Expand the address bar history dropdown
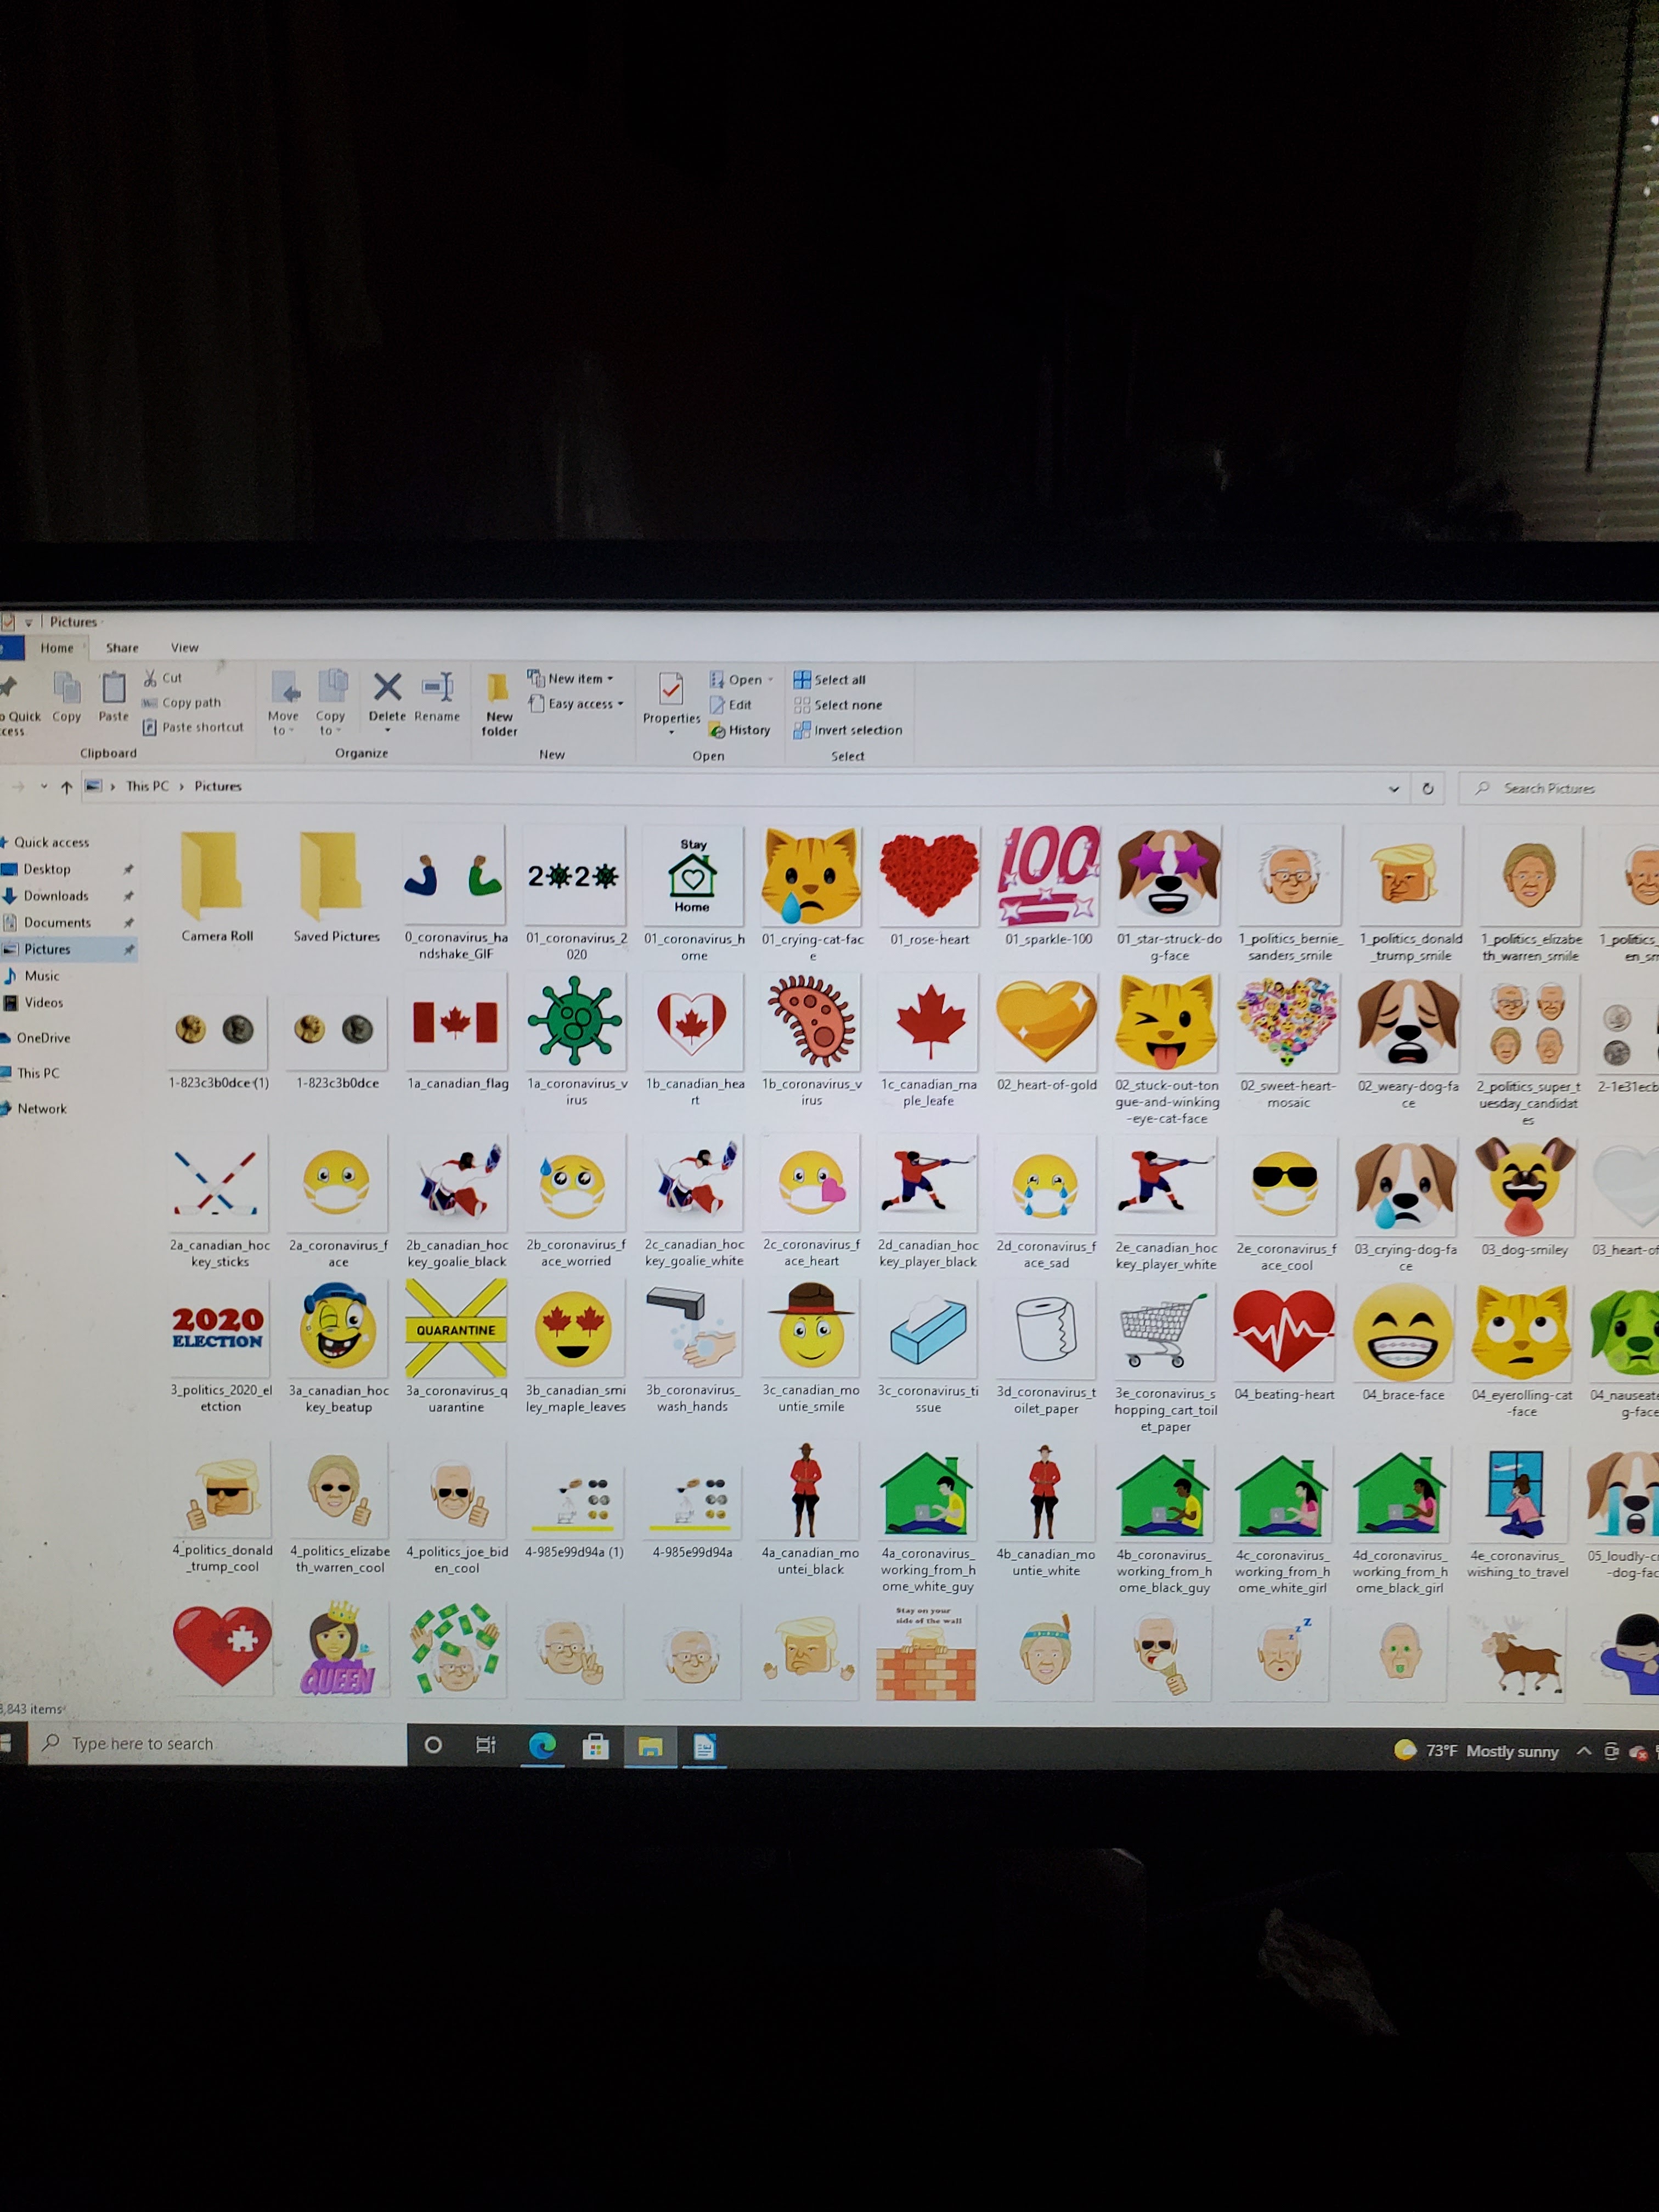Image resolution: width=1659 pixels, height=2212 pixels. point(1393,789)
